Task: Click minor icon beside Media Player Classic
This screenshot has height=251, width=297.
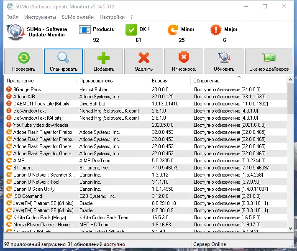Action: click(x=9, y=225)
